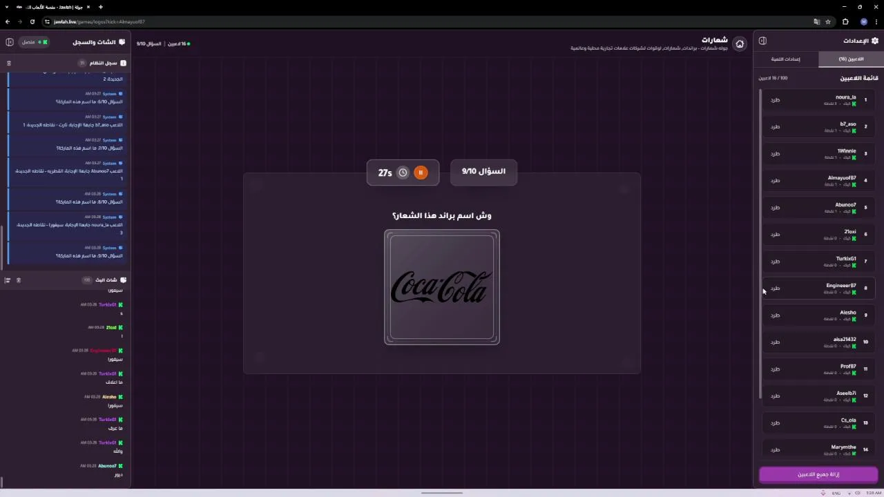Screen dimensions: 884x497
Task: Collapse the chat and log sidebar
Action: pos(10,42)
